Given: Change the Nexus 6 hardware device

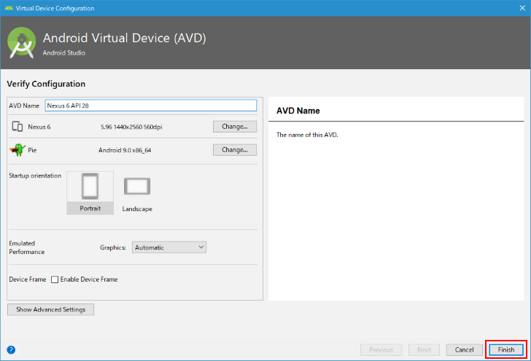Looking at the screenshot, I should [235, 127].
